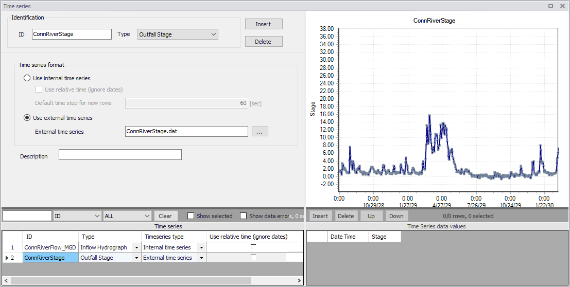The image size is (570, 287).
Task: Enable Show data errors checkbox
Action: (x=243, y=216)
